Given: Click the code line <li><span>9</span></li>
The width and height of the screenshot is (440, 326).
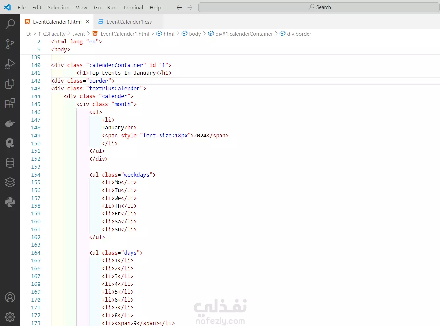Looking at the screenshot, I should pos(138,323).
